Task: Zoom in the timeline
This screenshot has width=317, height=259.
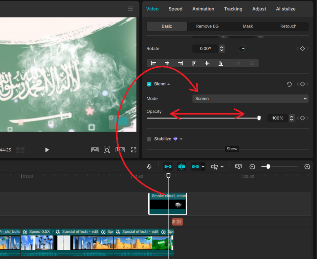Action: [307, 167]
